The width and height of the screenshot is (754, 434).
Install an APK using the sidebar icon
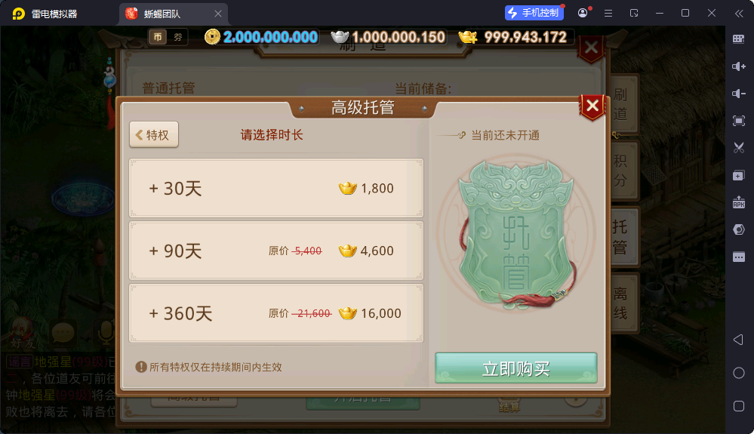pos(739,202)
